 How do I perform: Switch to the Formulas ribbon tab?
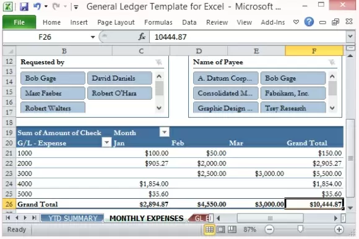click(158, 22)
